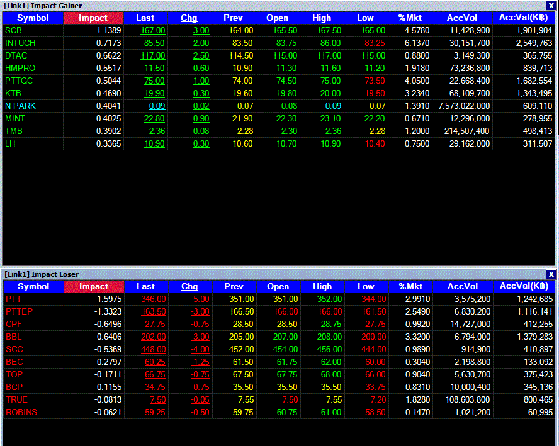Select INTUCH symbol row
The image size is (559, 446).
(x=20, y=43)
